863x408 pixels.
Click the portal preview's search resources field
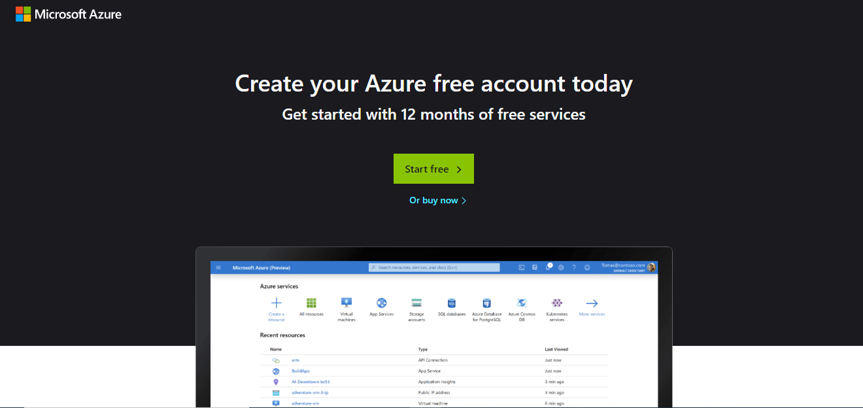click(434, 267)
